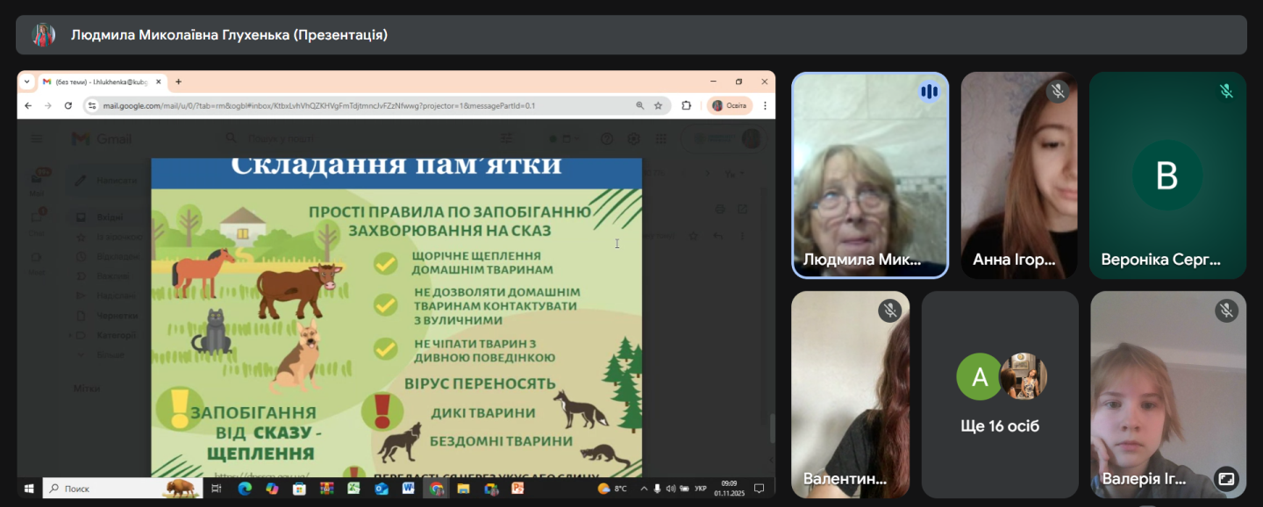Open the Chrome extensions puzzle icon

[x=687, y=105]
